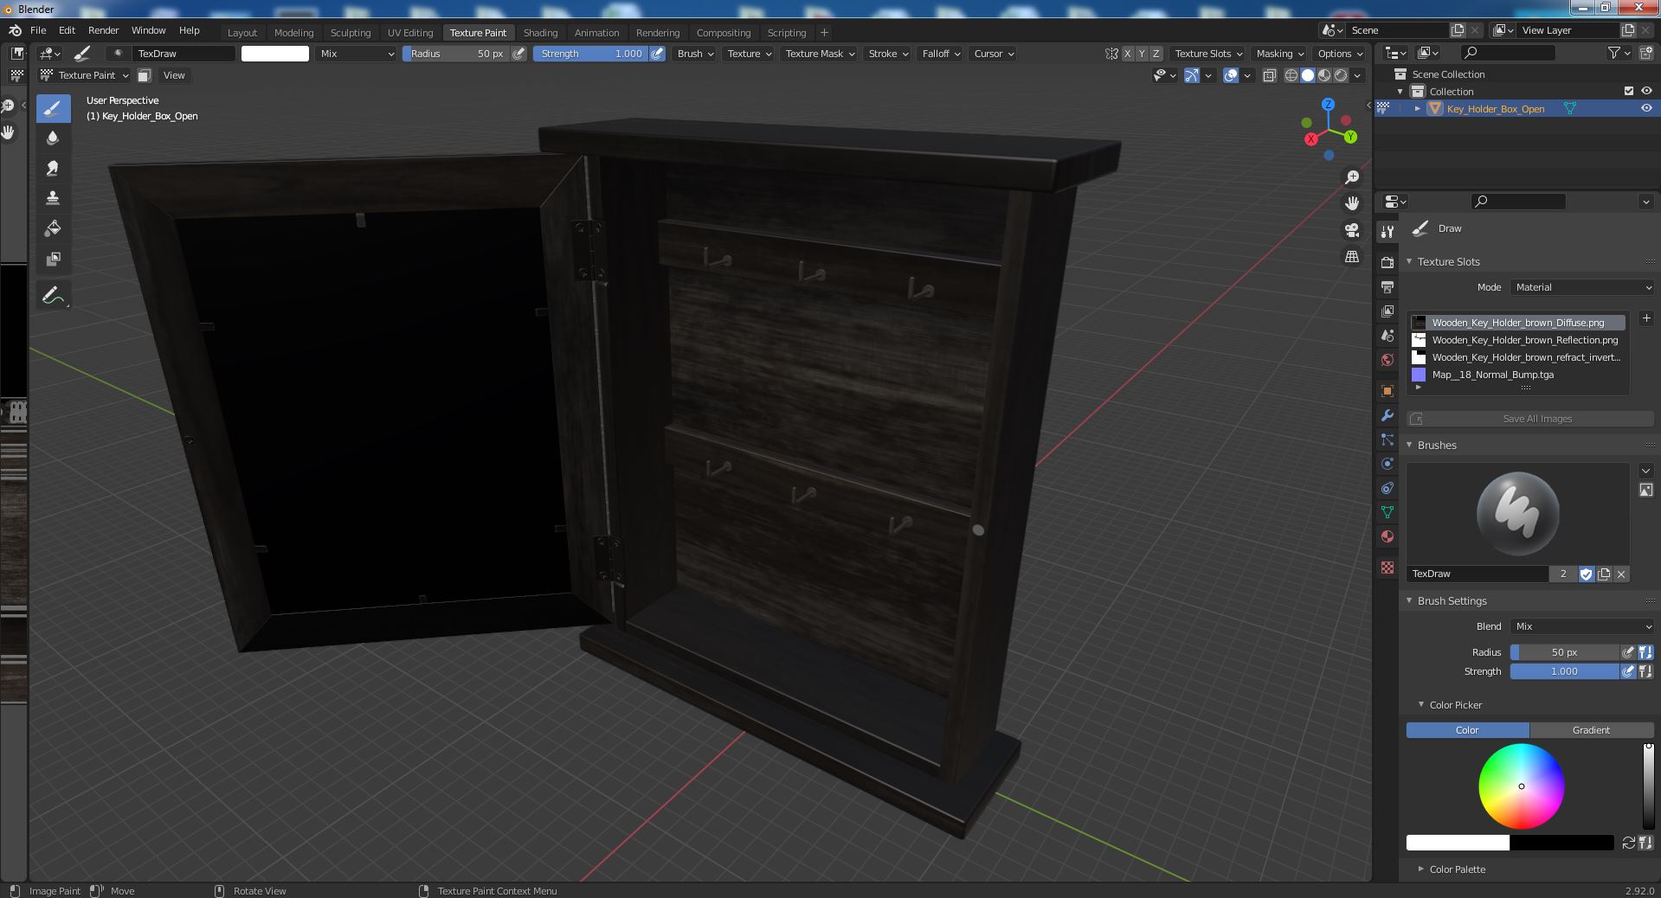1661x898 pixels.
Task: Select the Smear tool
Action: [53, 168]
